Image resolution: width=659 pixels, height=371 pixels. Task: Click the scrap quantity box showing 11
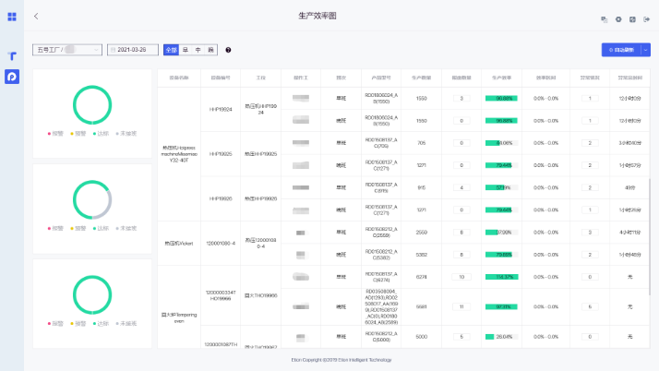[461, 306]
